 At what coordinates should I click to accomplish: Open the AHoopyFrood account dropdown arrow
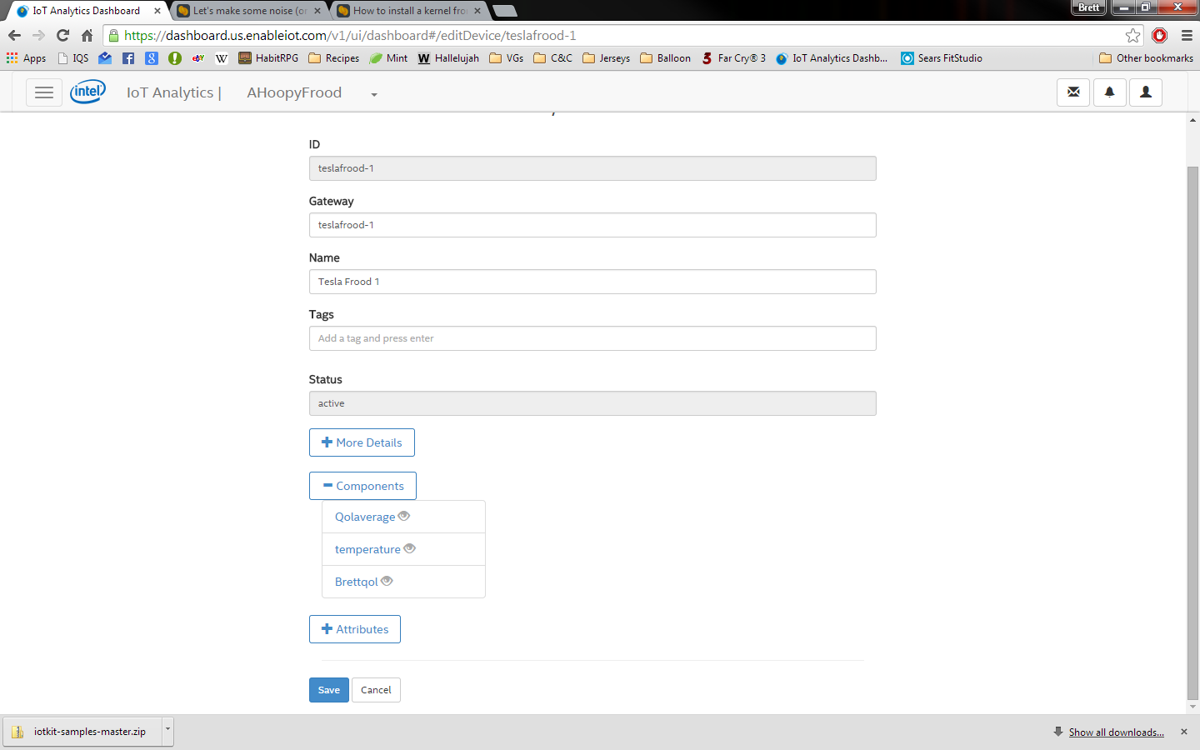(374, 94)
